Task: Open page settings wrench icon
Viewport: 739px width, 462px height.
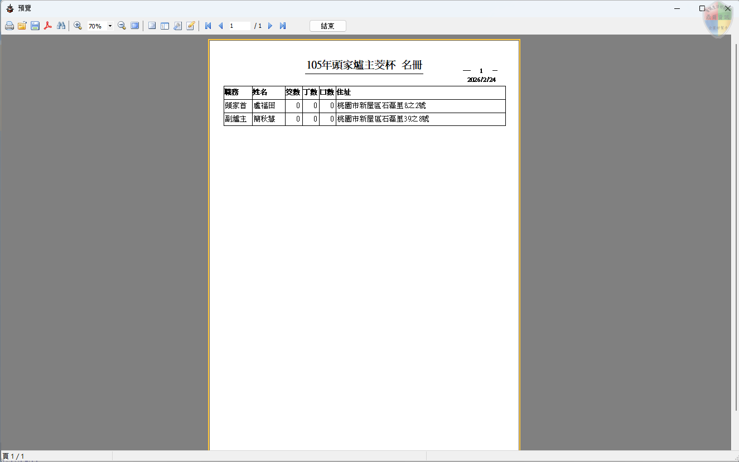Action: (177, 26)
